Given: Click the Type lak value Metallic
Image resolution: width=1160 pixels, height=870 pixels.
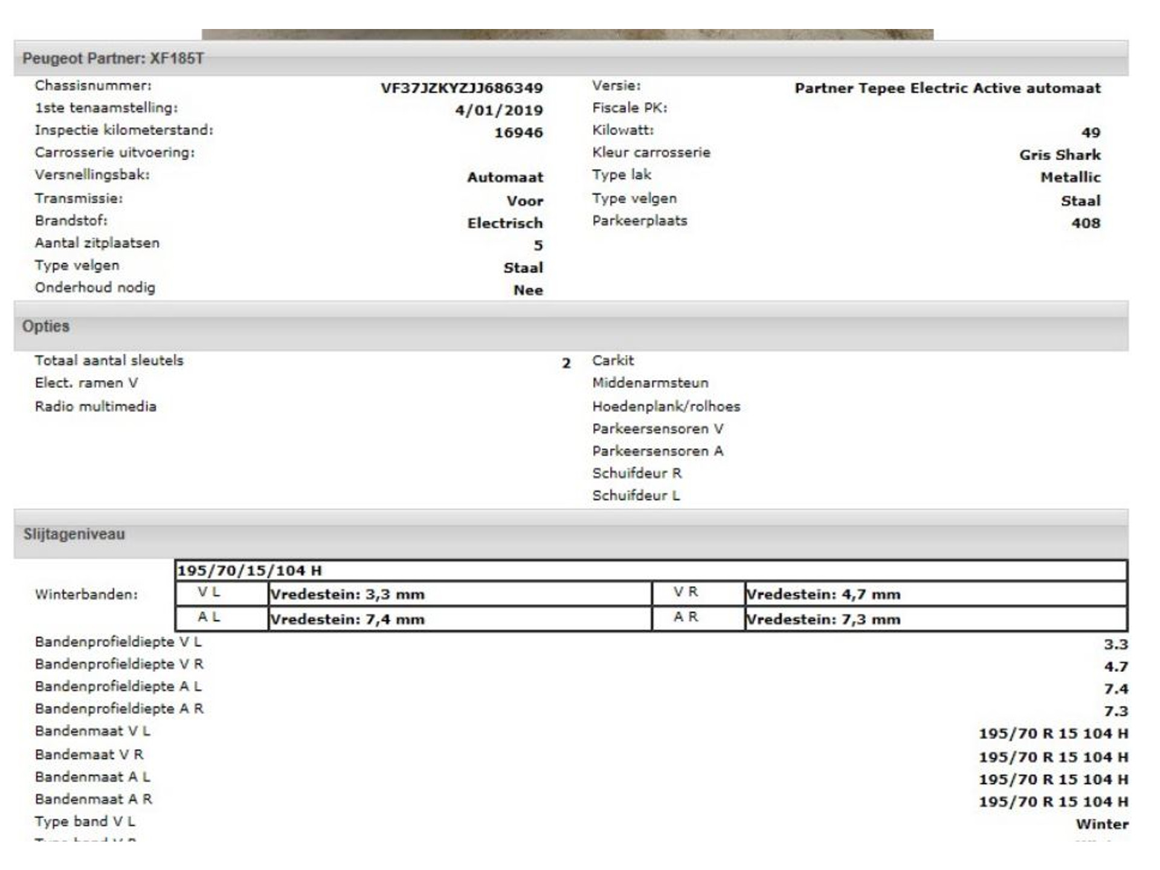Looking at the screenshot, I should click(x=1070, y=177).
